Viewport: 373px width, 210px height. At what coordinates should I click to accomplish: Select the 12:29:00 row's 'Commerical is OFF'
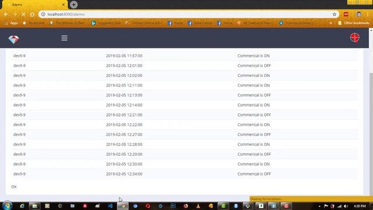[x=254, y=154]
